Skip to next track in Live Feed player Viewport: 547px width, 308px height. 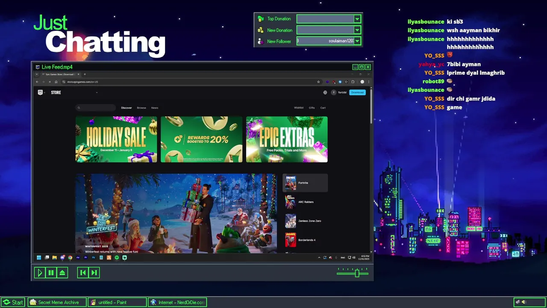94,272
